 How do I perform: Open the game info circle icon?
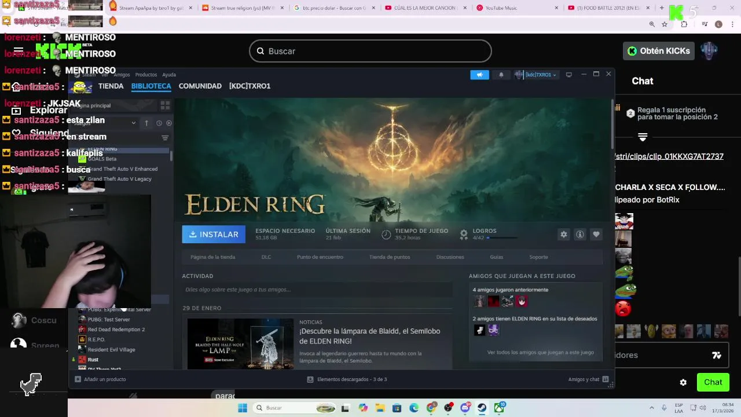[x=580, y=235]
